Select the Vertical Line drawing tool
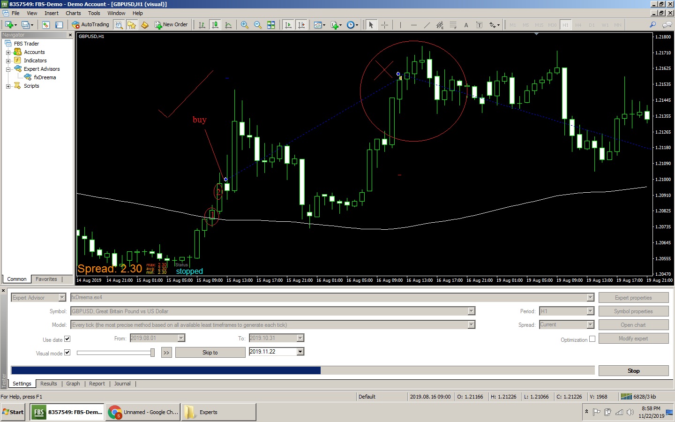 [x=401, y=25]
